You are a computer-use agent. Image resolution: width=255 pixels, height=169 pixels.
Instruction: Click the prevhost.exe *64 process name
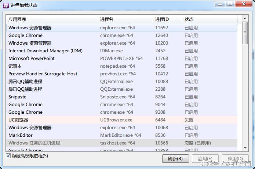[118, 74]
